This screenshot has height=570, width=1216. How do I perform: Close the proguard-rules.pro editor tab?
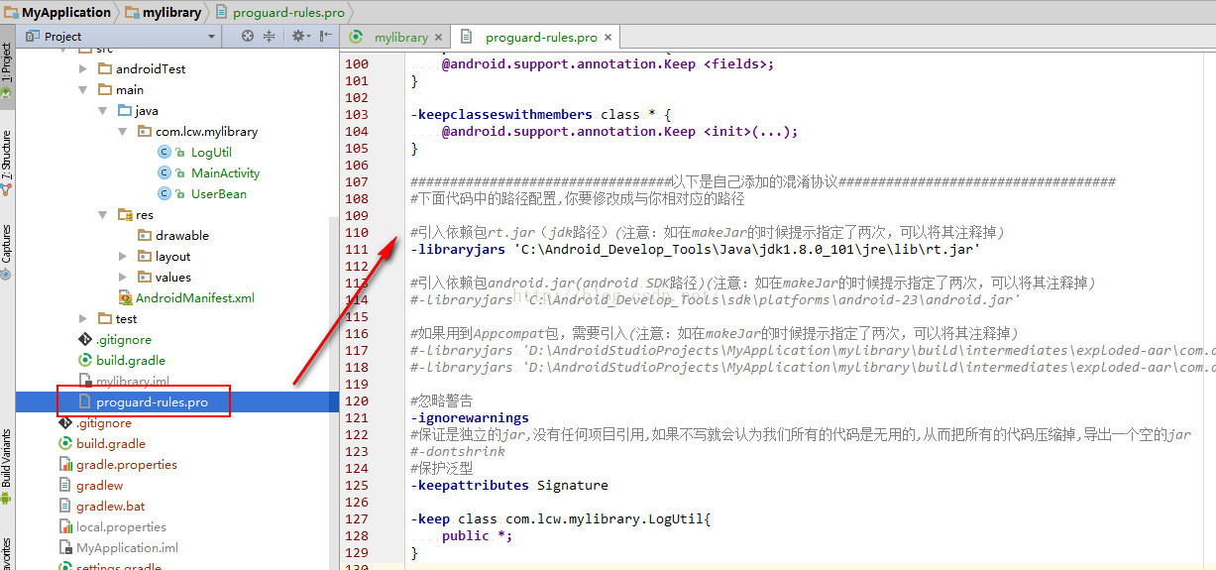tap(609, 37)
